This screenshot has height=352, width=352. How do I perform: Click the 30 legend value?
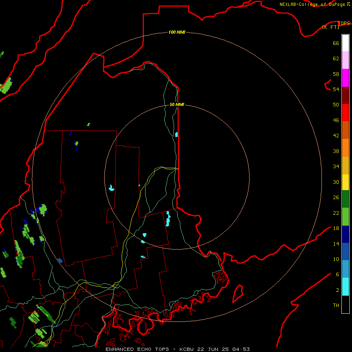click(x=336, y=182)
